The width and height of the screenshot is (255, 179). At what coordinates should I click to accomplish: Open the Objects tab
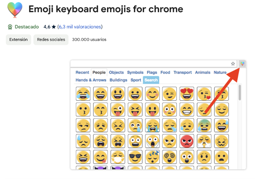coord(116,72)
